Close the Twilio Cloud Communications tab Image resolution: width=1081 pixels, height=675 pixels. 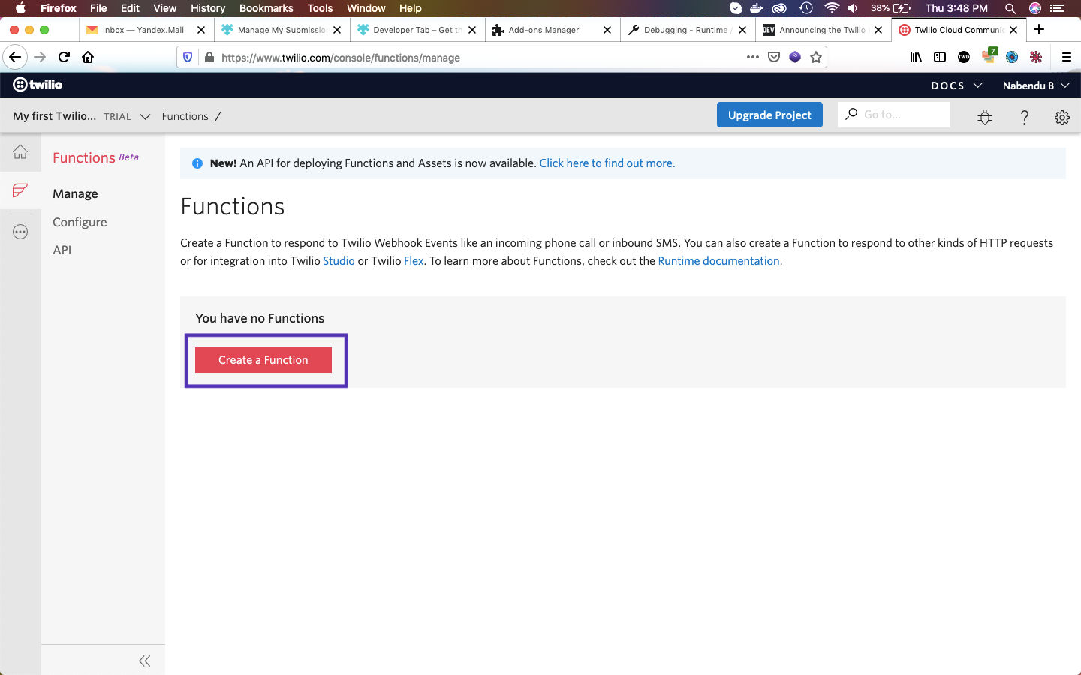pyautogui.click(x=1013, y=30)
